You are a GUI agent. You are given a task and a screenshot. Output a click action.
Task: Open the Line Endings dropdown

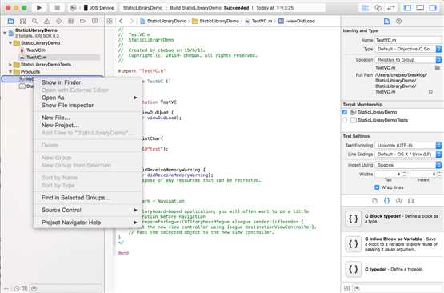pos(408,155)
